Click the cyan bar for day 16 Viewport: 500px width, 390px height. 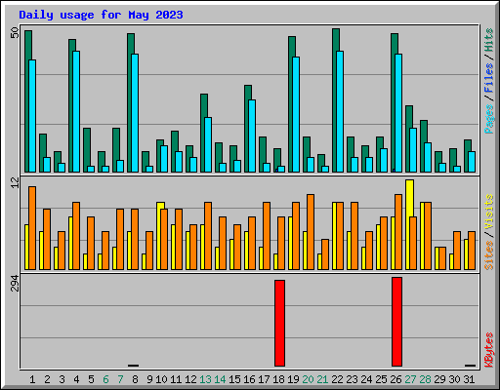[252, 136]
